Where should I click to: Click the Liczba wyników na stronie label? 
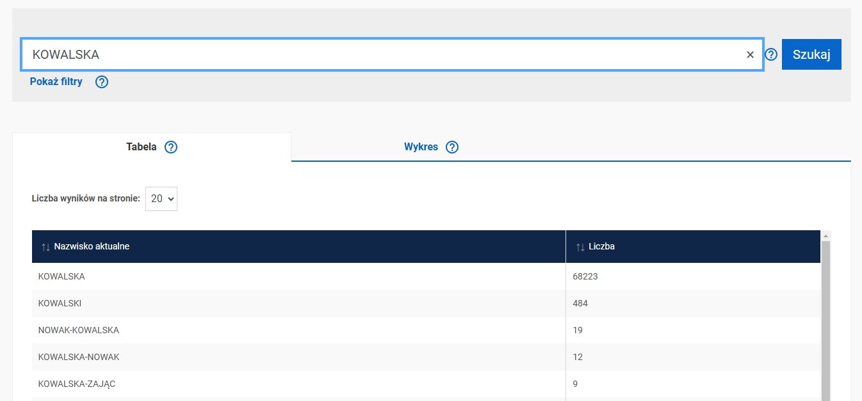(86, 199)
